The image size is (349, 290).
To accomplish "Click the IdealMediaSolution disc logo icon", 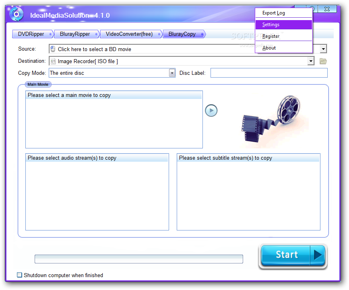I will [x=16, y=14].
